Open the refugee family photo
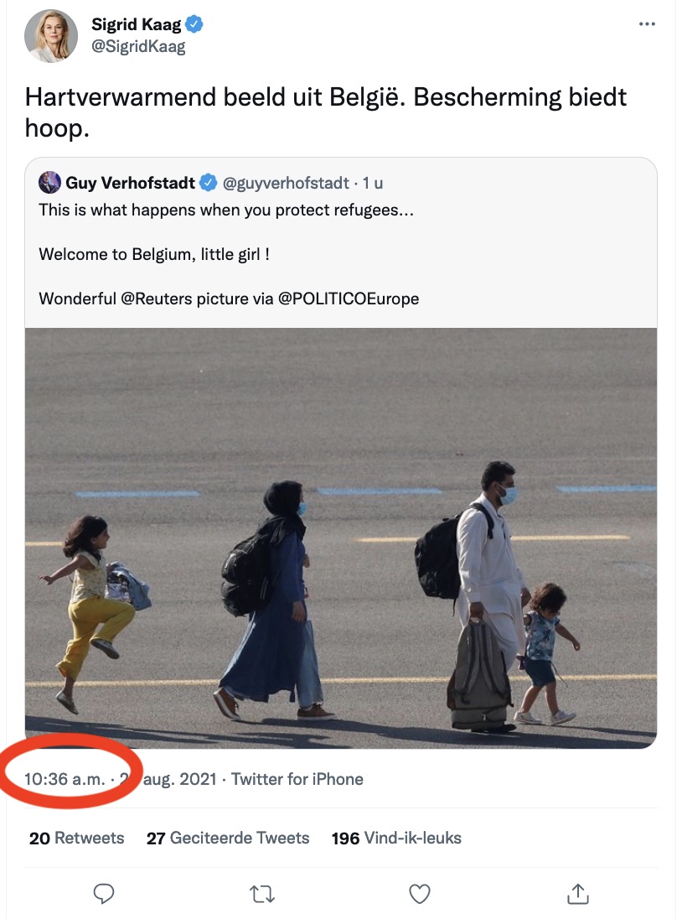This screenshot has width=682, height=919. coord(341,537)
